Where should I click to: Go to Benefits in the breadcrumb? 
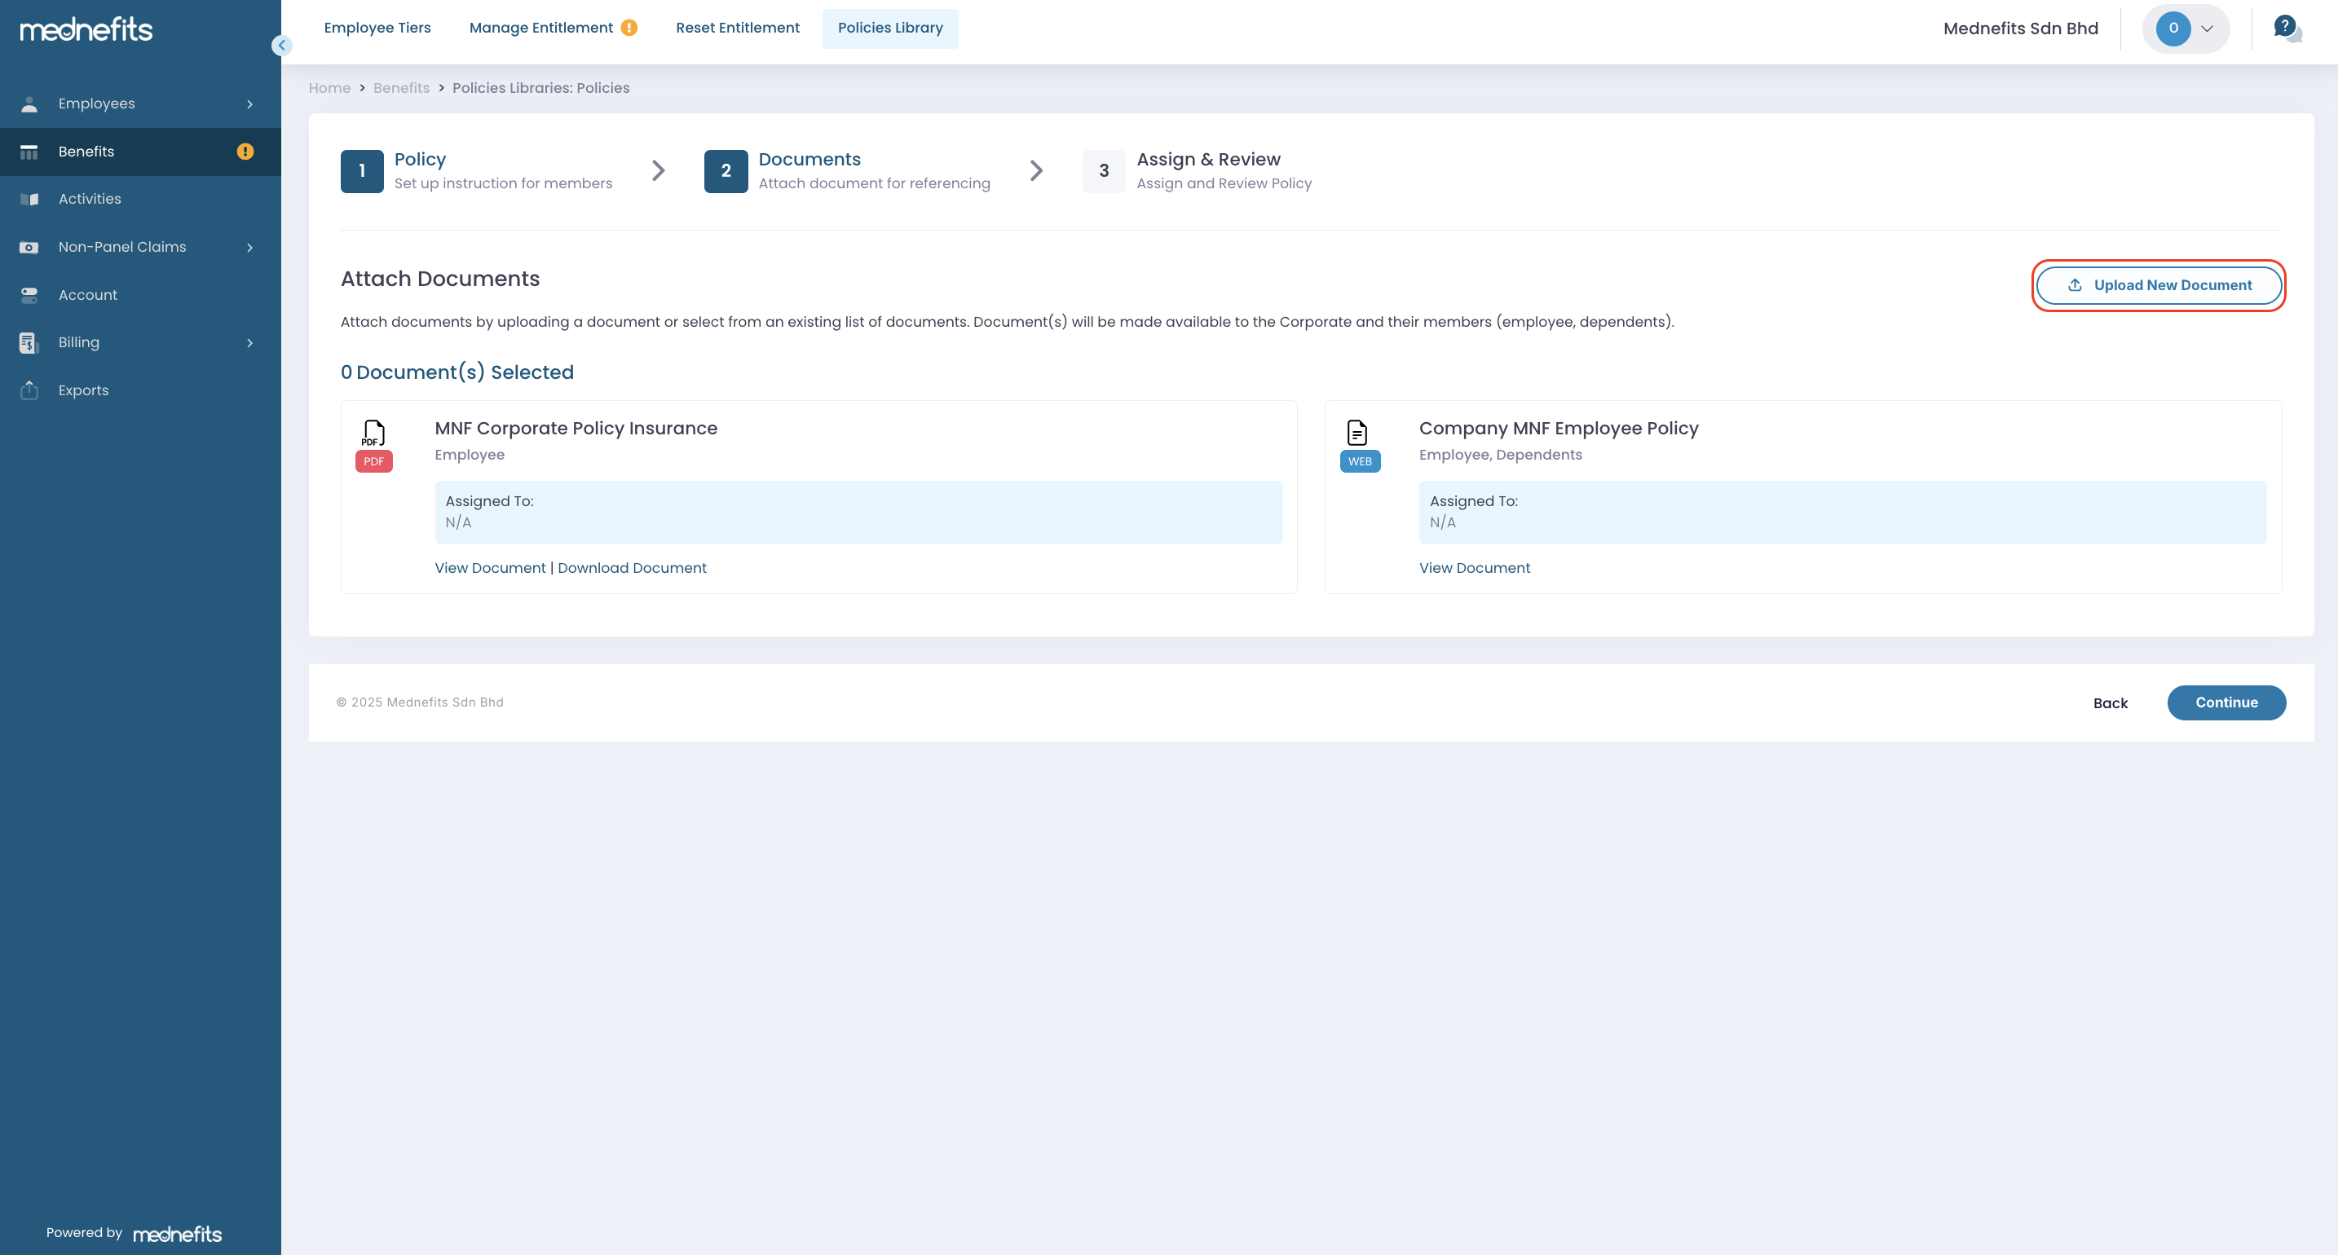pos(401,88)
